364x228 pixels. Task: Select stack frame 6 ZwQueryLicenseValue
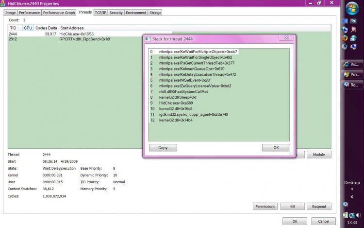195,86
